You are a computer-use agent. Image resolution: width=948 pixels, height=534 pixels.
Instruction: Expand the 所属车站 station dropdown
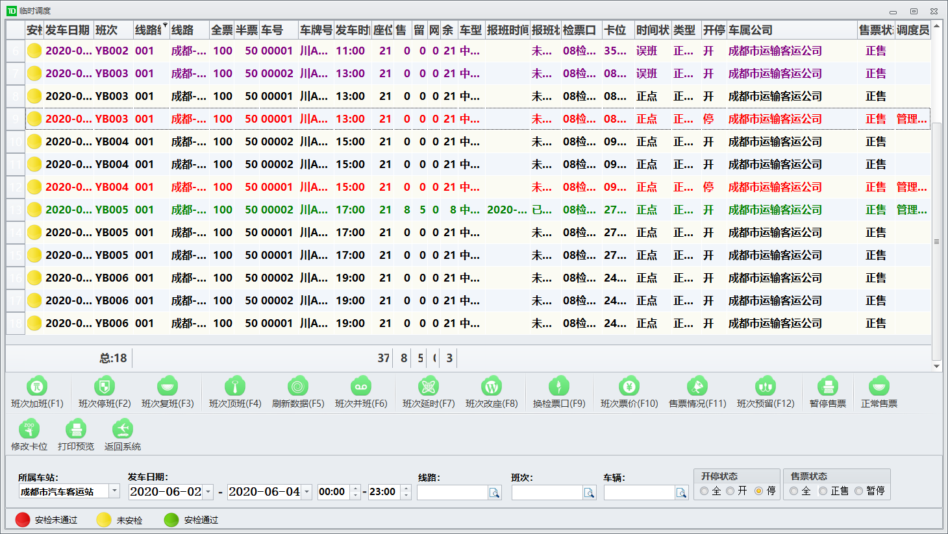point(114,491)
